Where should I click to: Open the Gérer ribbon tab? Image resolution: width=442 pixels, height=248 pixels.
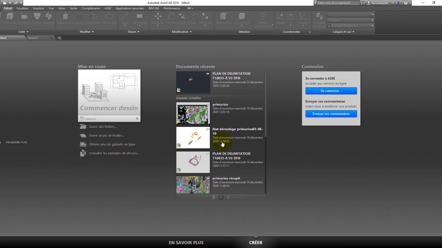62,8
